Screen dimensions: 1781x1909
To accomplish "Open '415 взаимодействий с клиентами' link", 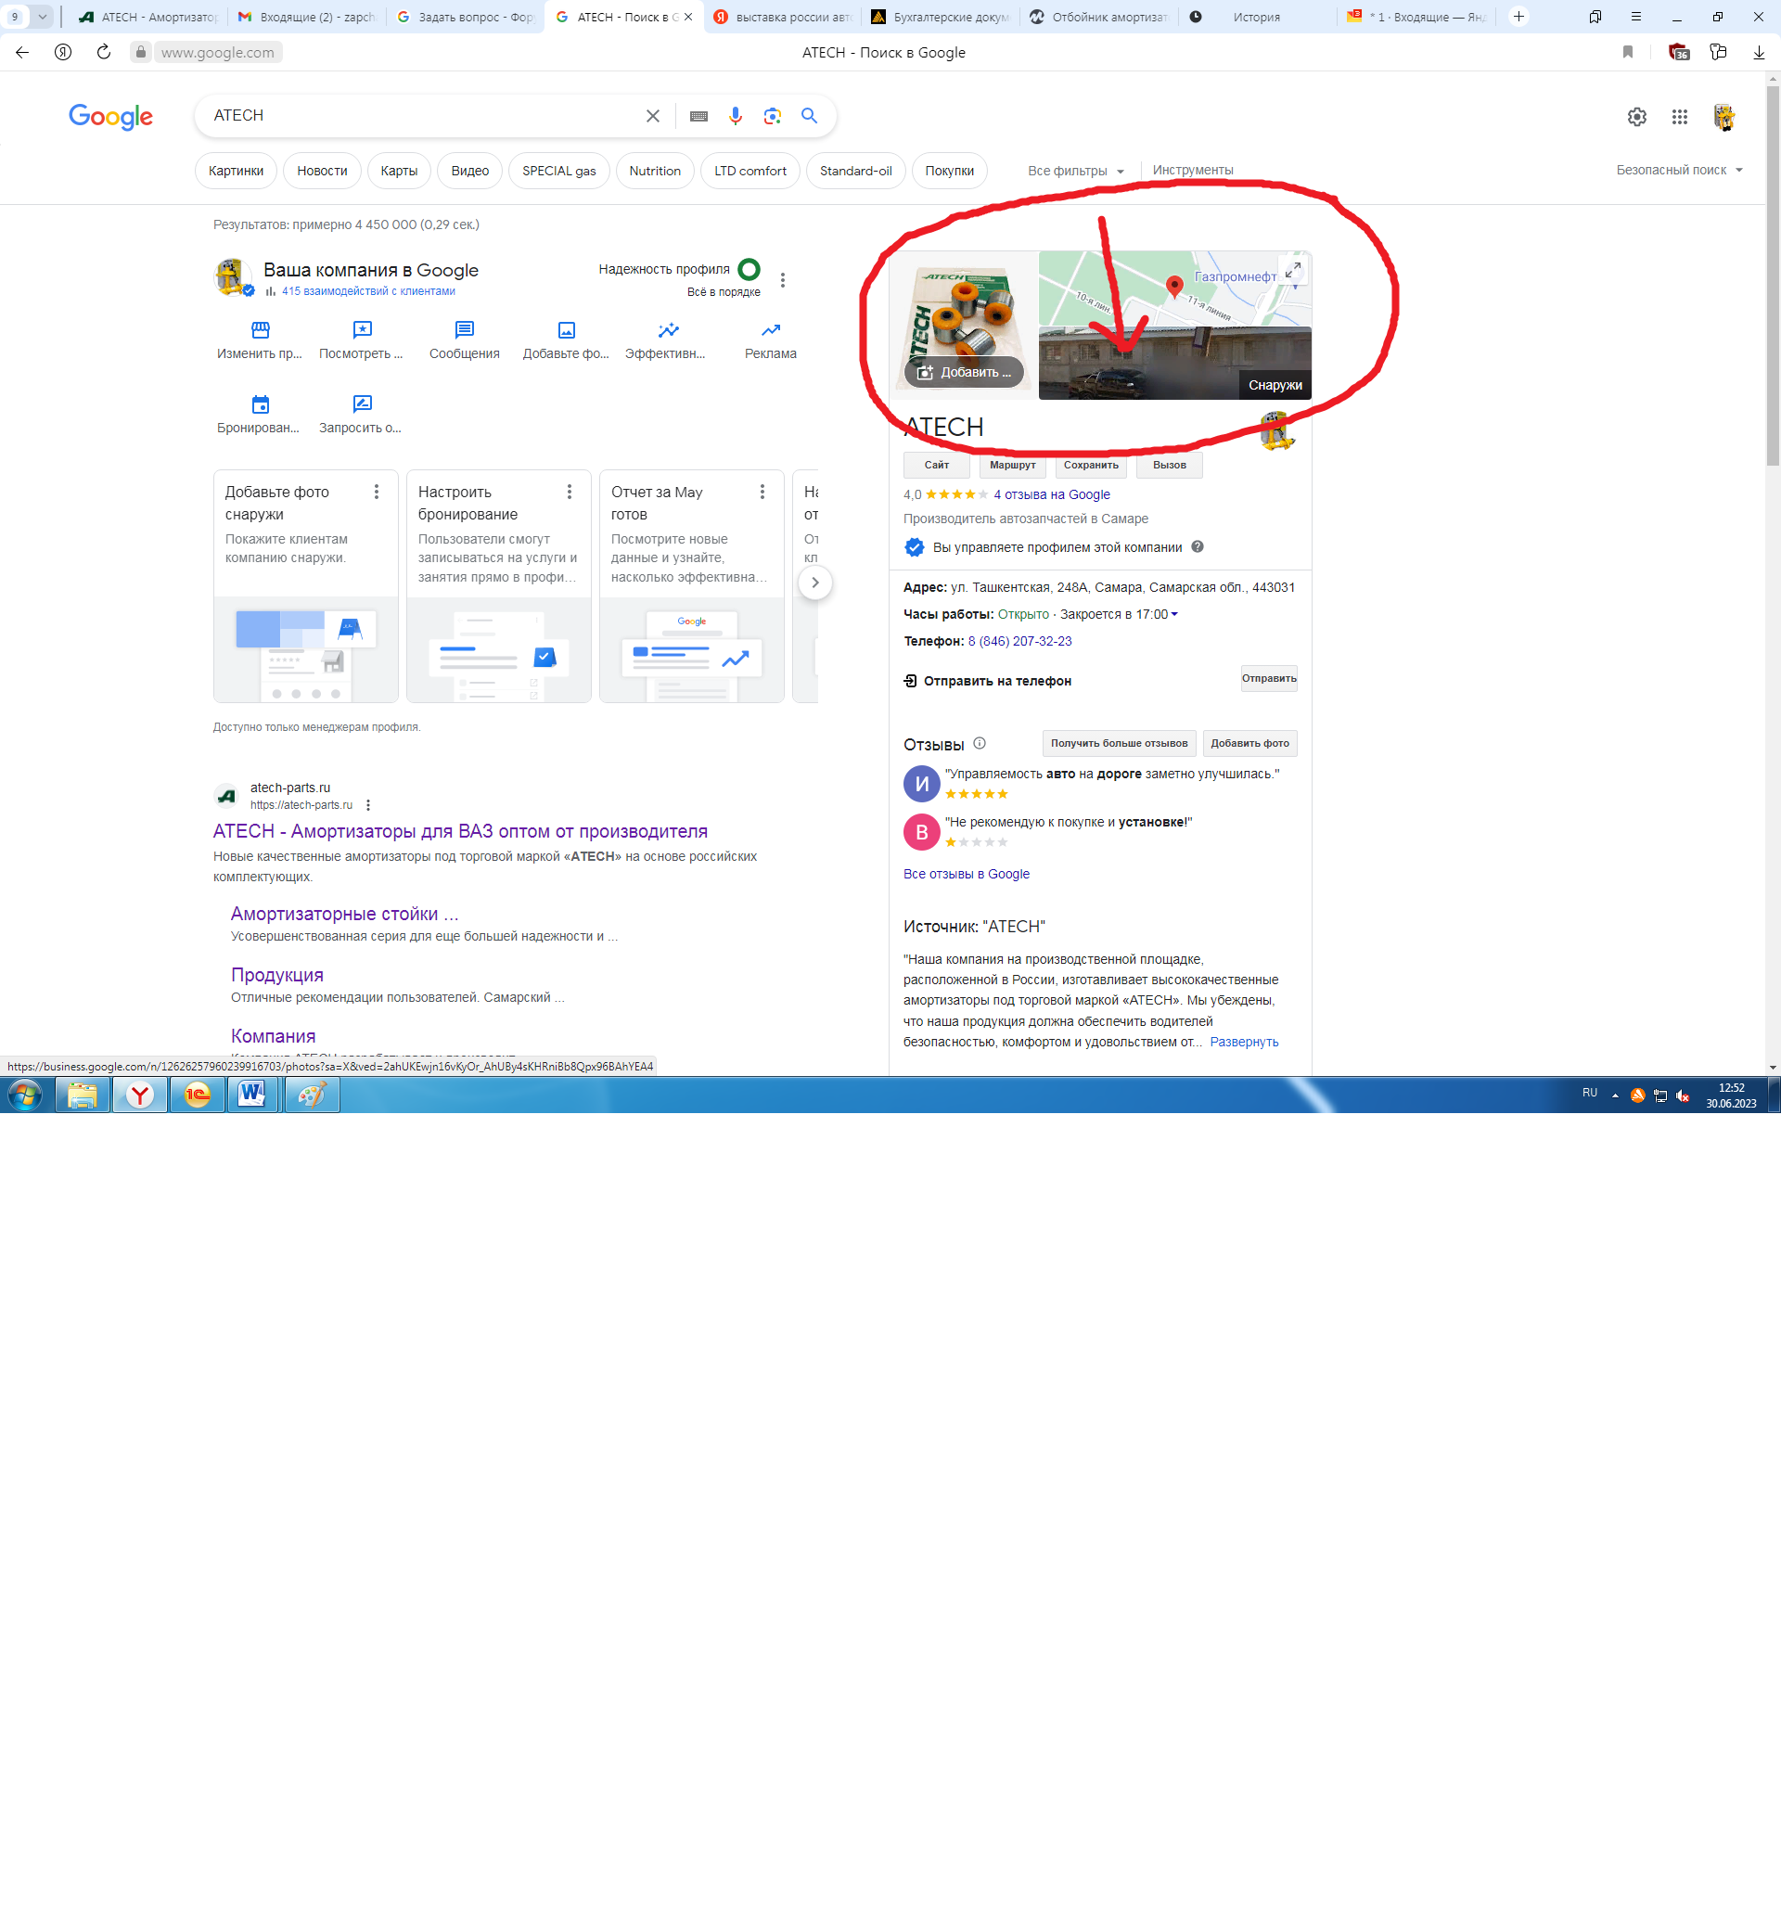I will [x=367, y=291].
